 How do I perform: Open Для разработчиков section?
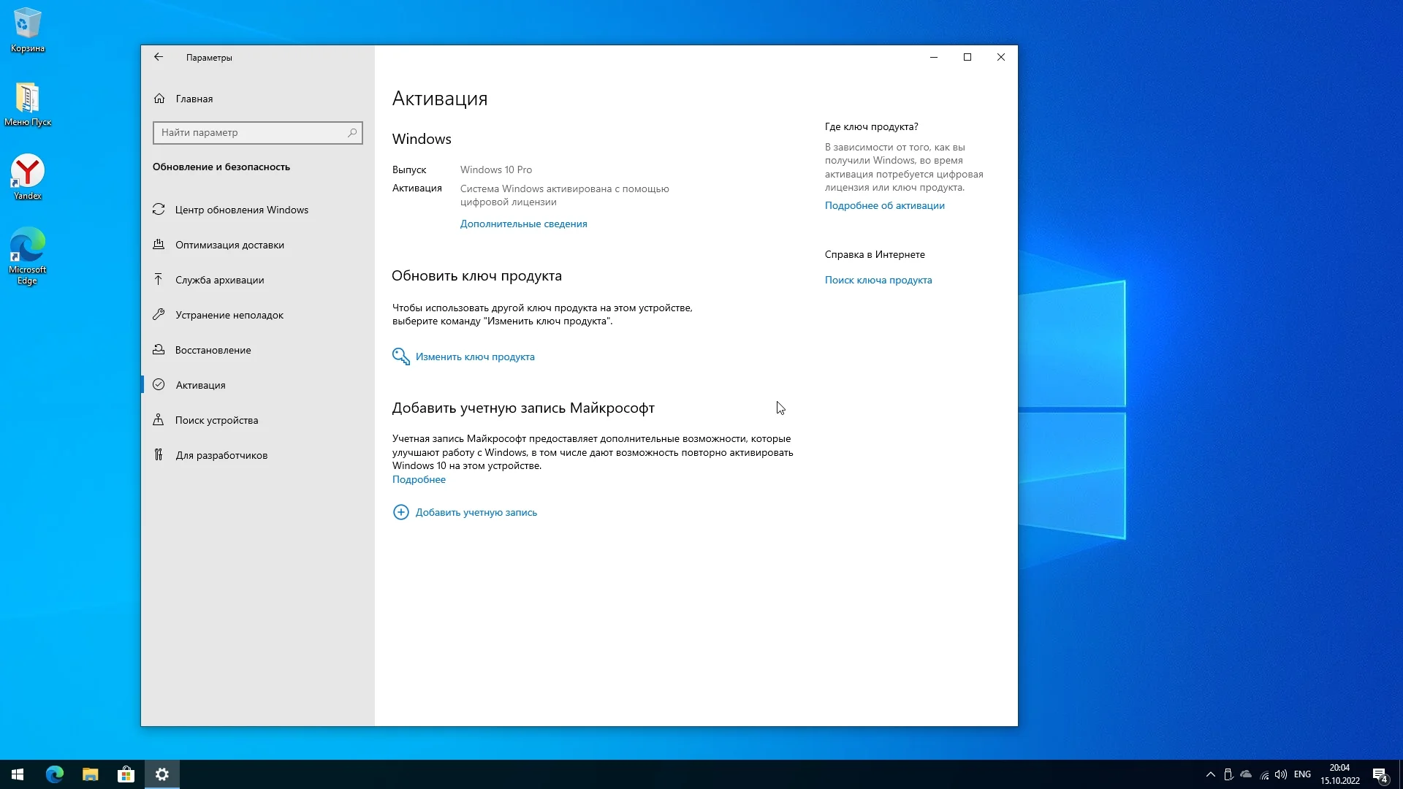[x=221, y=455]
